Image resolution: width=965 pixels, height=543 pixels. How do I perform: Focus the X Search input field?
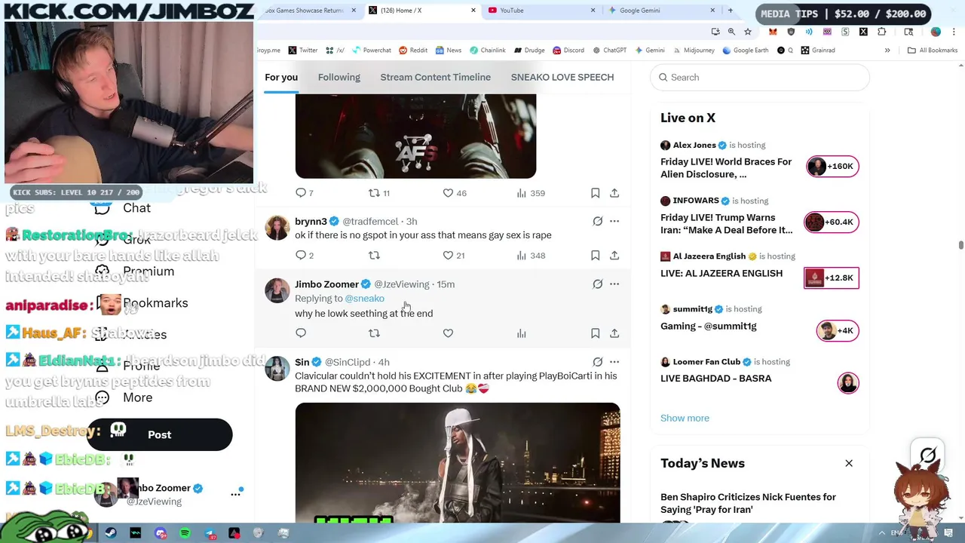click(760, 77)
